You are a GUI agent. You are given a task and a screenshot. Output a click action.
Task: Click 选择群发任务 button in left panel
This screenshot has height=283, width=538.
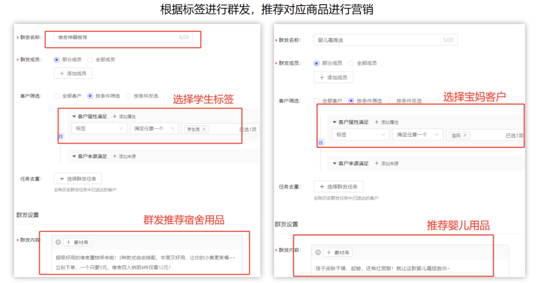pyautogui.click(x=78, y=179)
